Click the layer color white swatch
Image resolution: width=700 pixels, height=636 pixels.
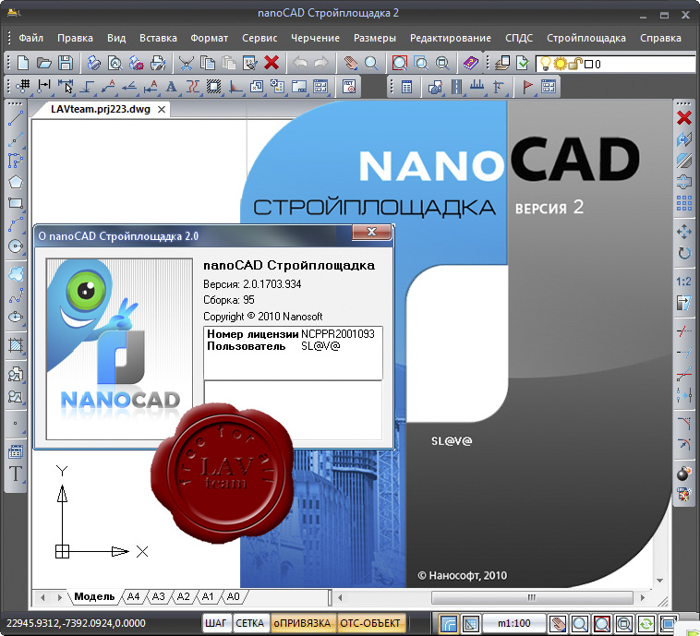[589, 65]
